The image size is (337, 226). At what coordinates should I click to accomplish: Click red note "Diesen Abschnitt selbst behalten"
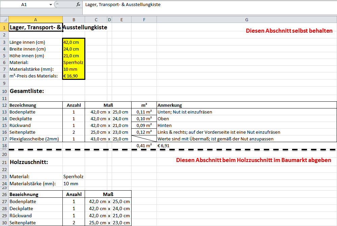289,31
